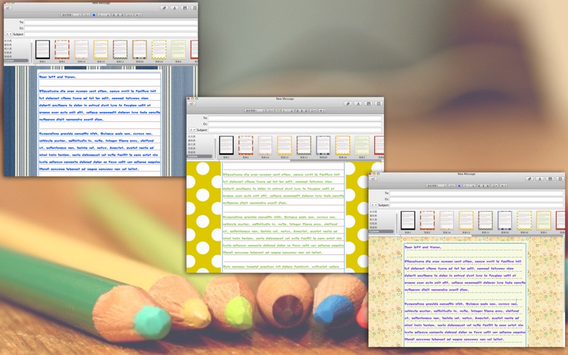Screen dimensions: 568x355
Task: Choose black-bordered stationery thumbnail in blue striped window
Action: 43,50
